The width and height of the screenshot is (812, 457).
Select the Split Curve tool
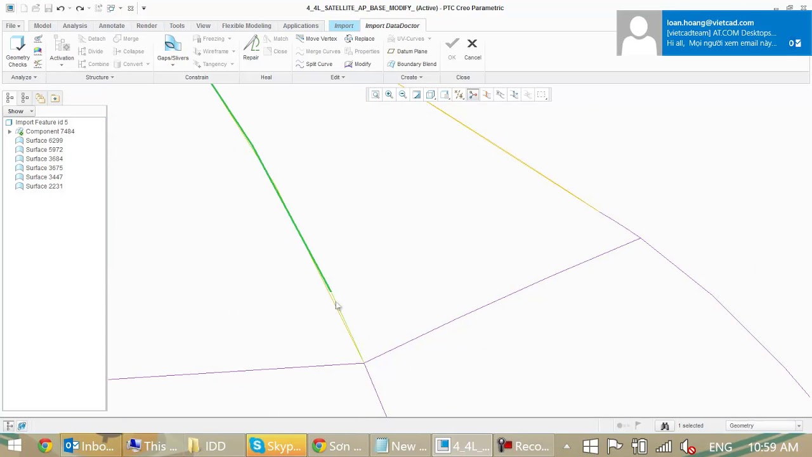[314, 64]
